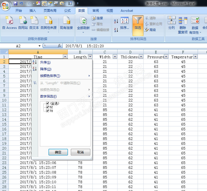This screenshot has height=191, width=207.
Task: Click the insert function fx icon
Action: (x=59, y=46)
